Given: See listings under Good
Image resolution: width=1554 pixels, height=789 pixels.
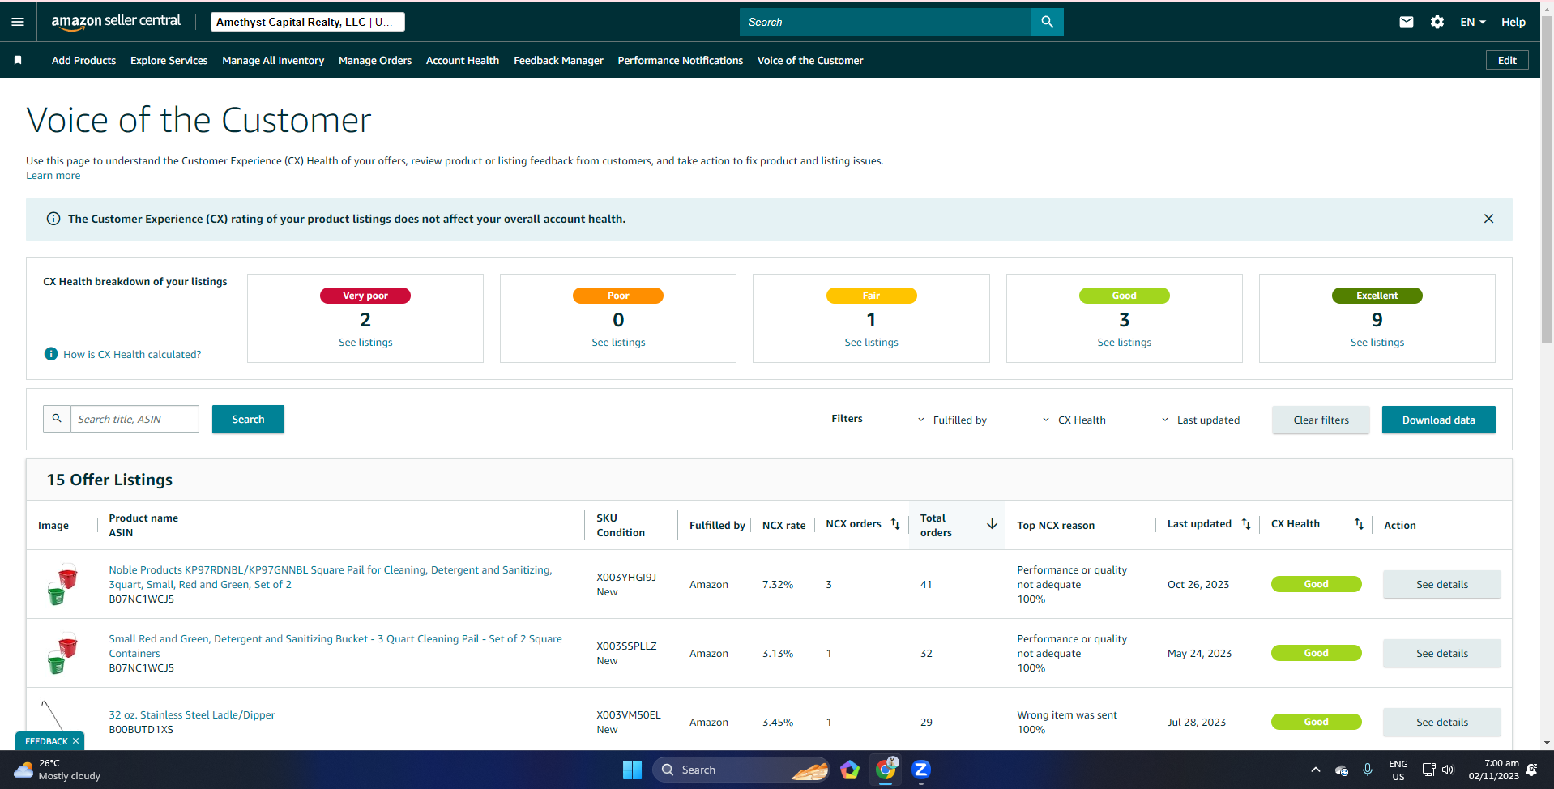Looking at the screenshot, I should click(x=1124, y=343).
